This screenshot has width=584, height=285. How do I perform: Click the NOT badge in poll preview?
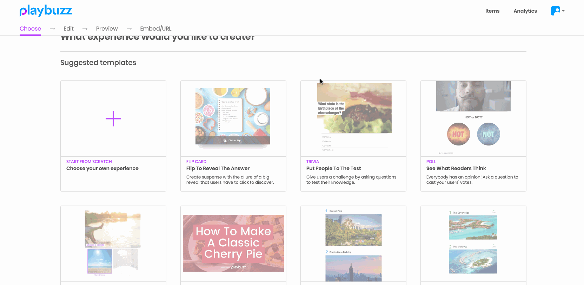[489, 134]
